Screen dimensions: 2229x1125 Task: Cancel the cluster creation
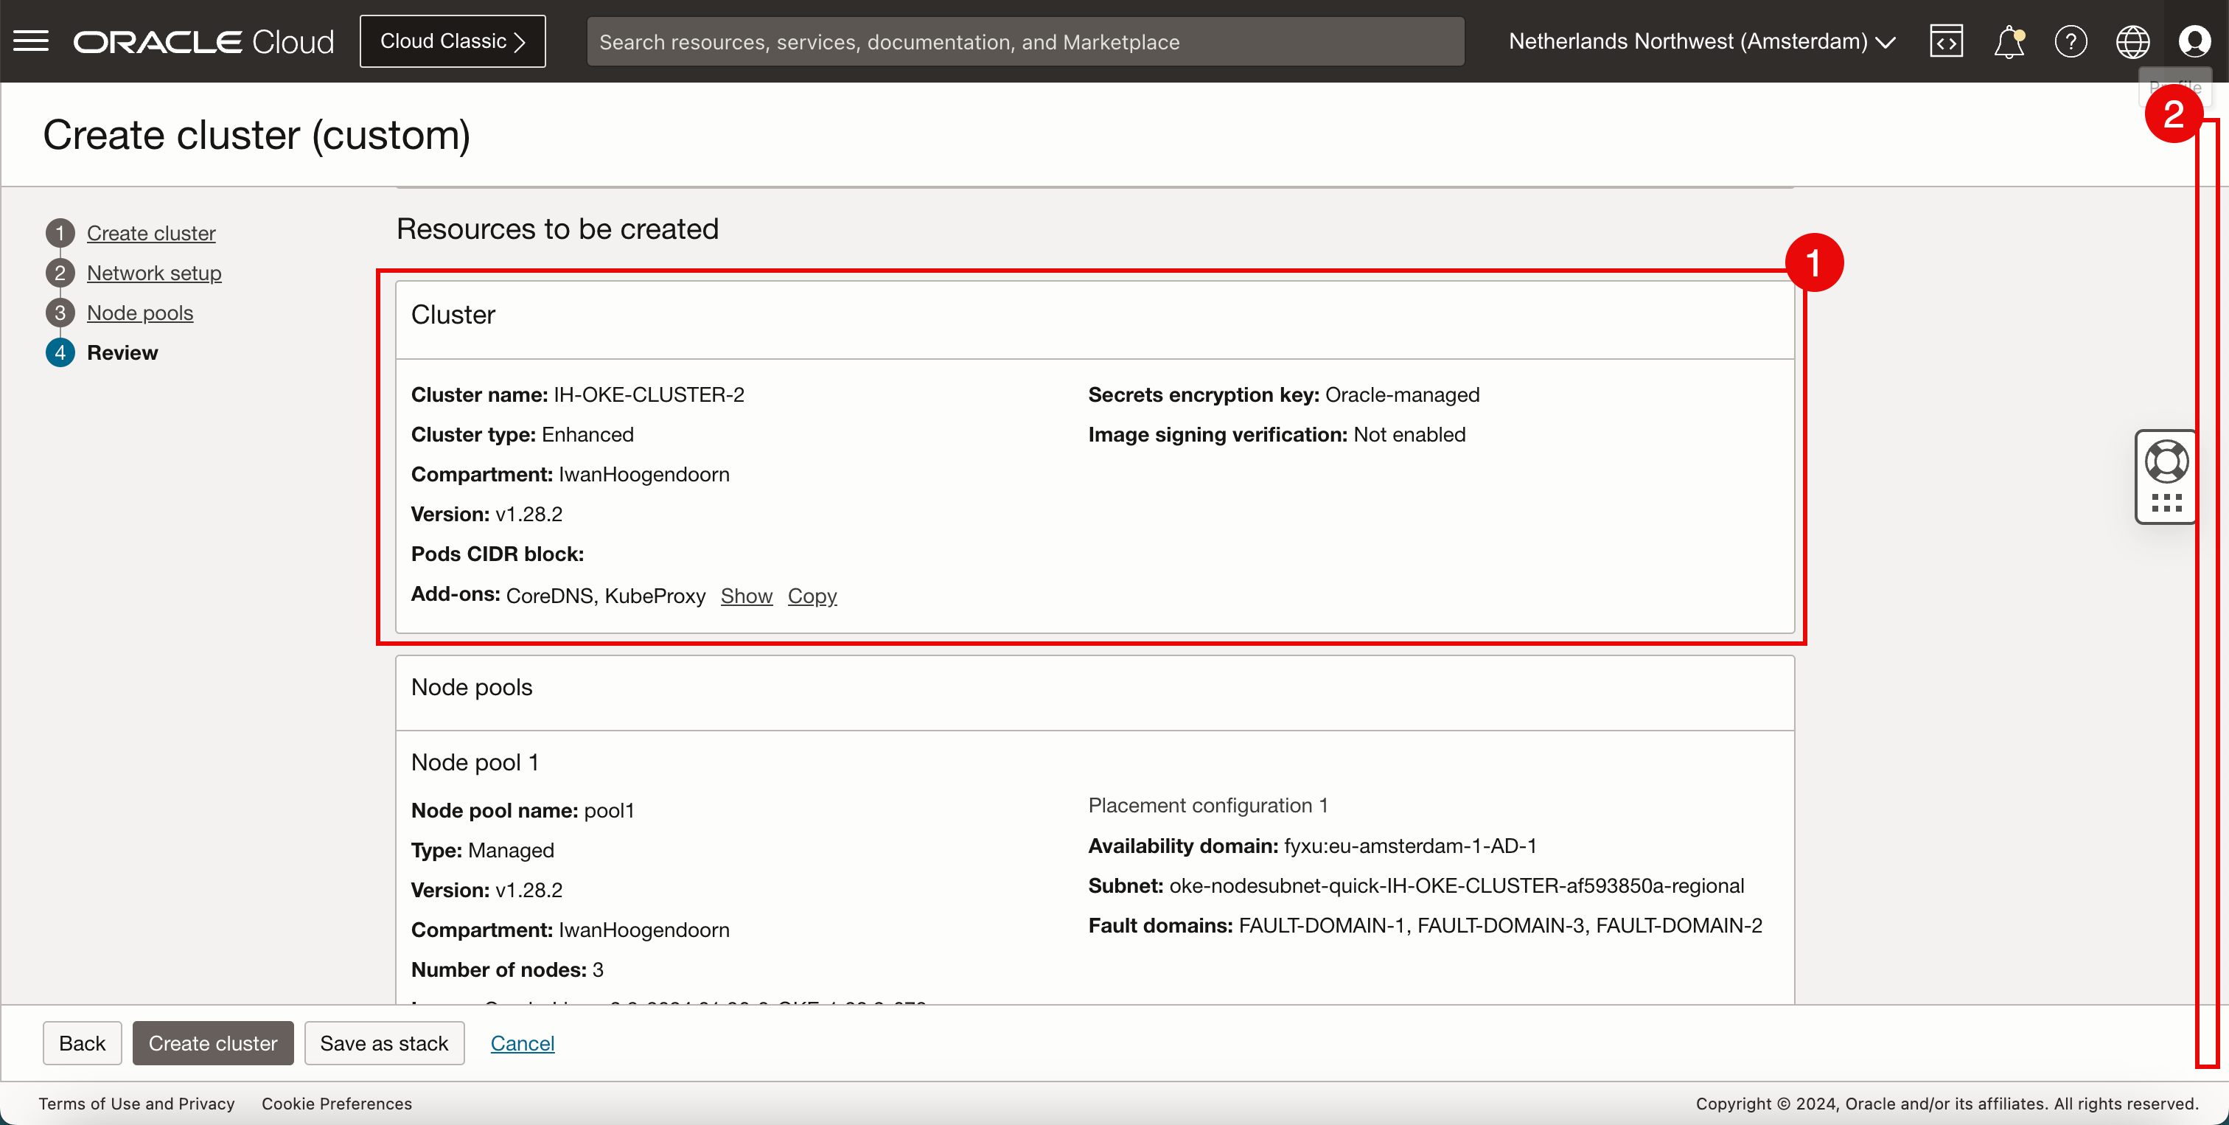click(x=522, y=1042)
